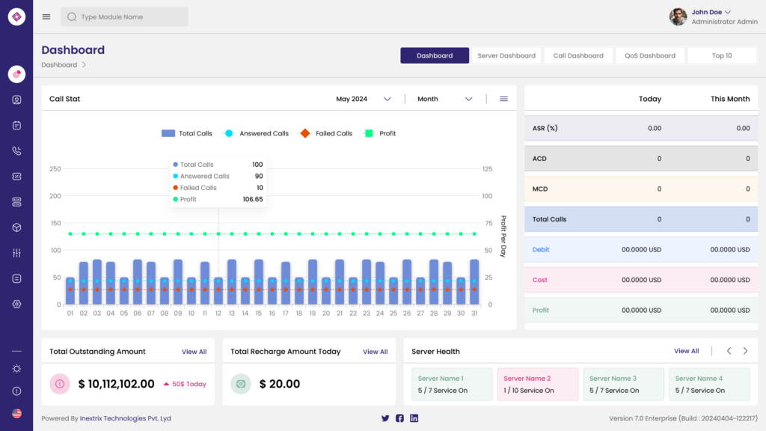Image resolution: width=766 pixels, height=431 pixels.
Task: Open the percent coupon sidebar icon
Action: coord(16,177)
